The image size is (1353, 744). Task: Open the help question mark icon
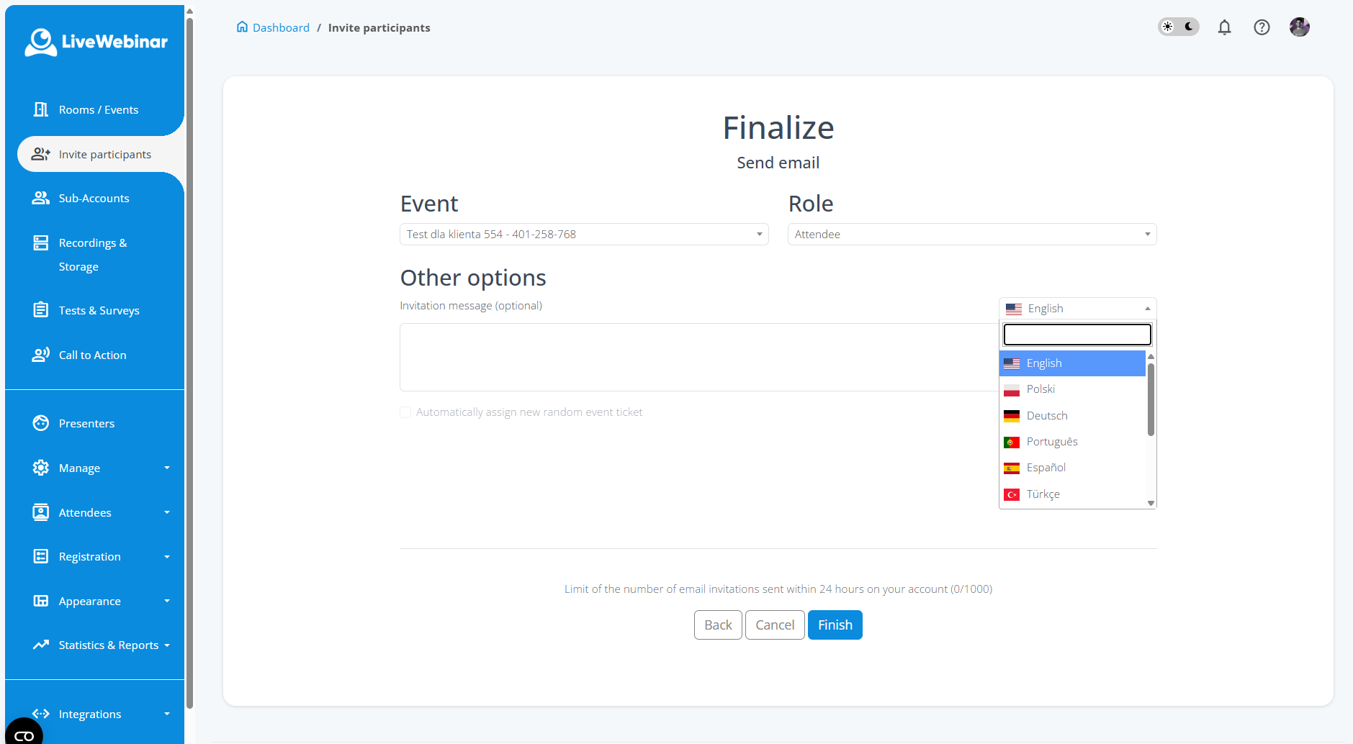[1262, 27]
